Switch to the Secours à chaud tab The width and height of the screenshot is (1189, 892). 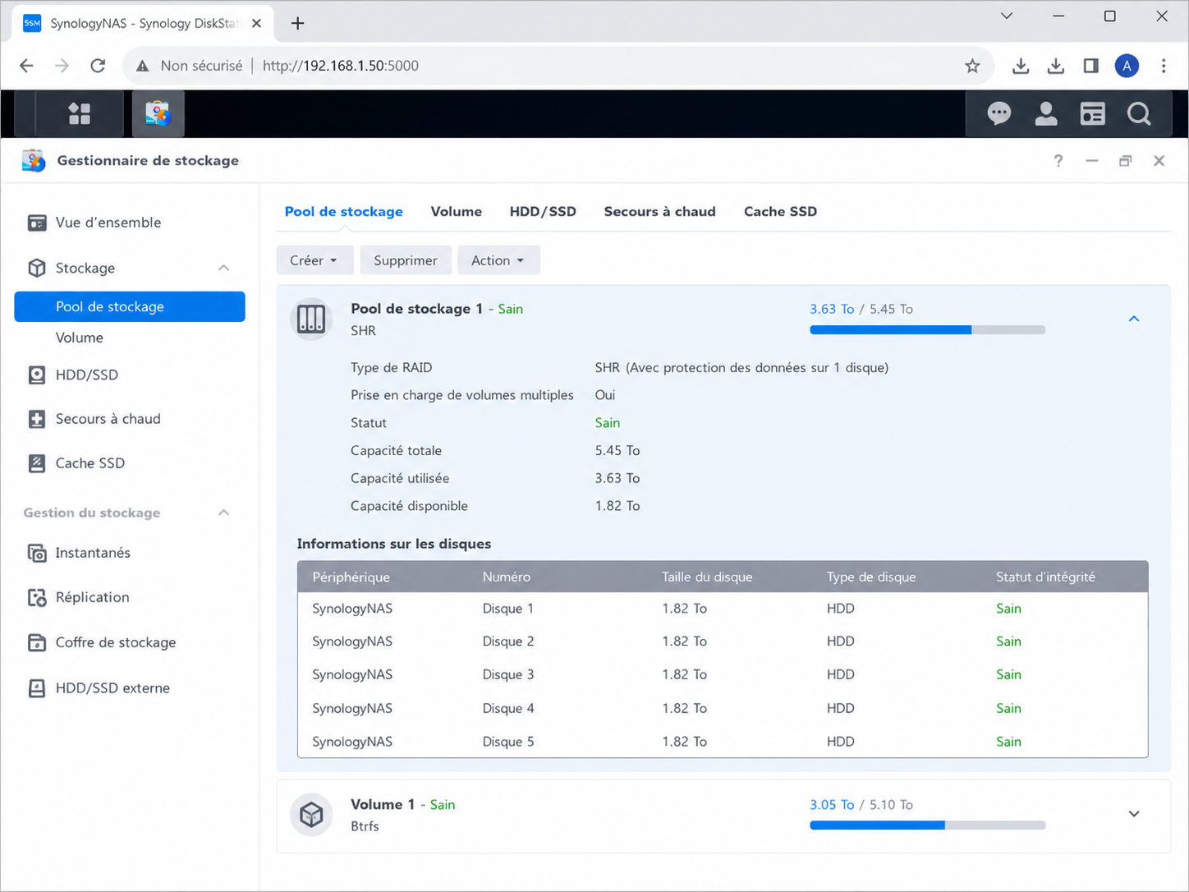[659, 212]
